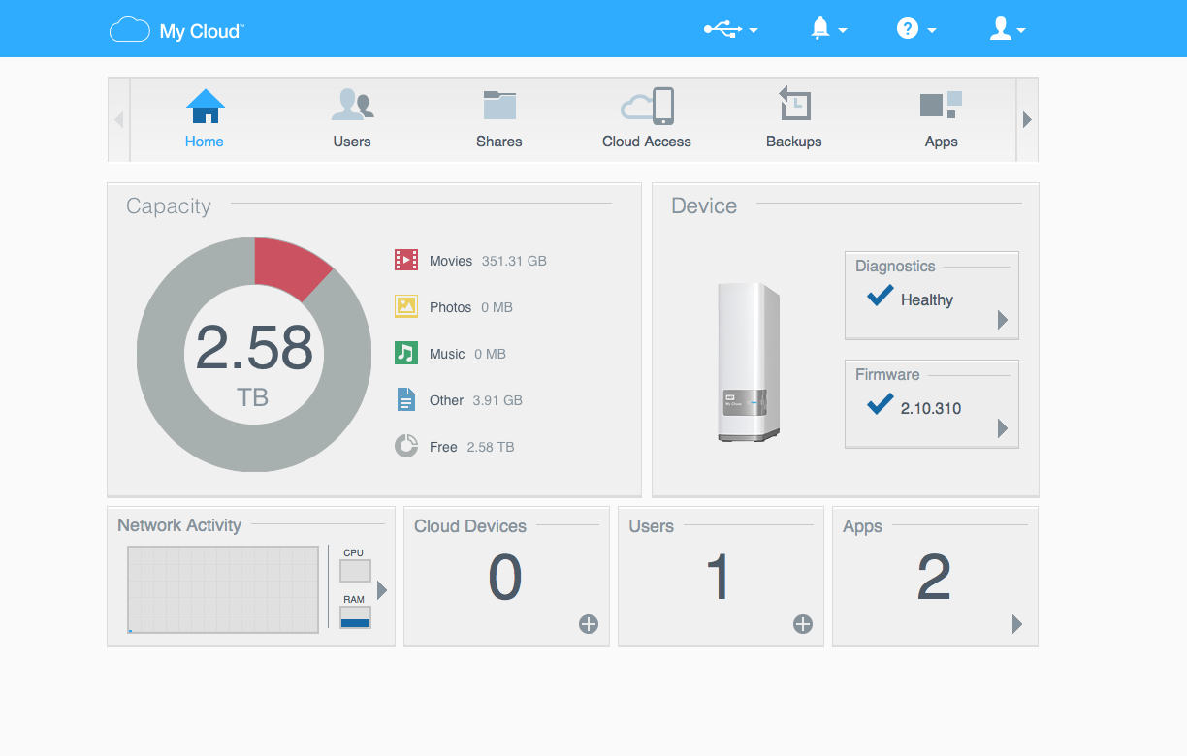The image size is (1187, 756).
Task: Click the Cloud Devices count 0
Action: [505, 578]
